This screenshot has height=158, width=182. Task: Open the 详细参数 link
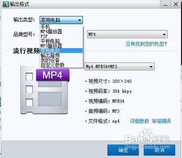139,121
